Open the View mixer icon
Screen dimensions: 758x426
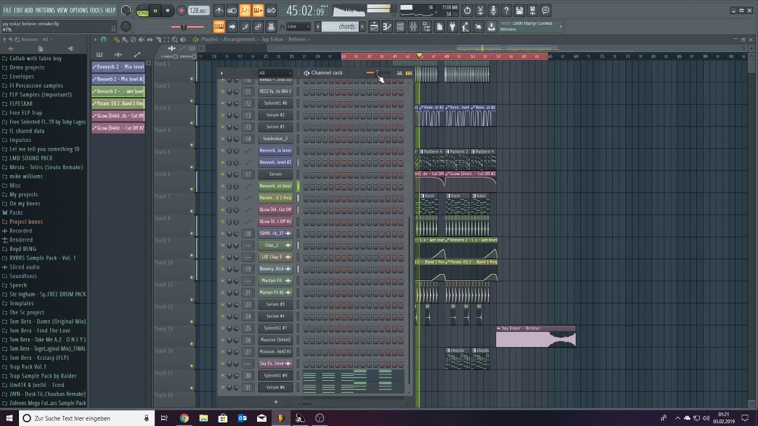tap(413, 27)
